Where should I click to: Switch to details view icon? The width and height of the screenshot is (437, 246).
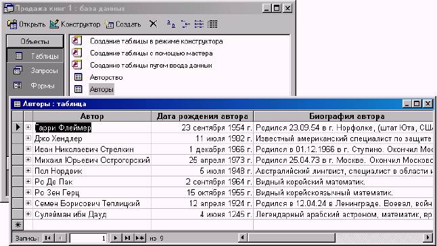point(212,24)
